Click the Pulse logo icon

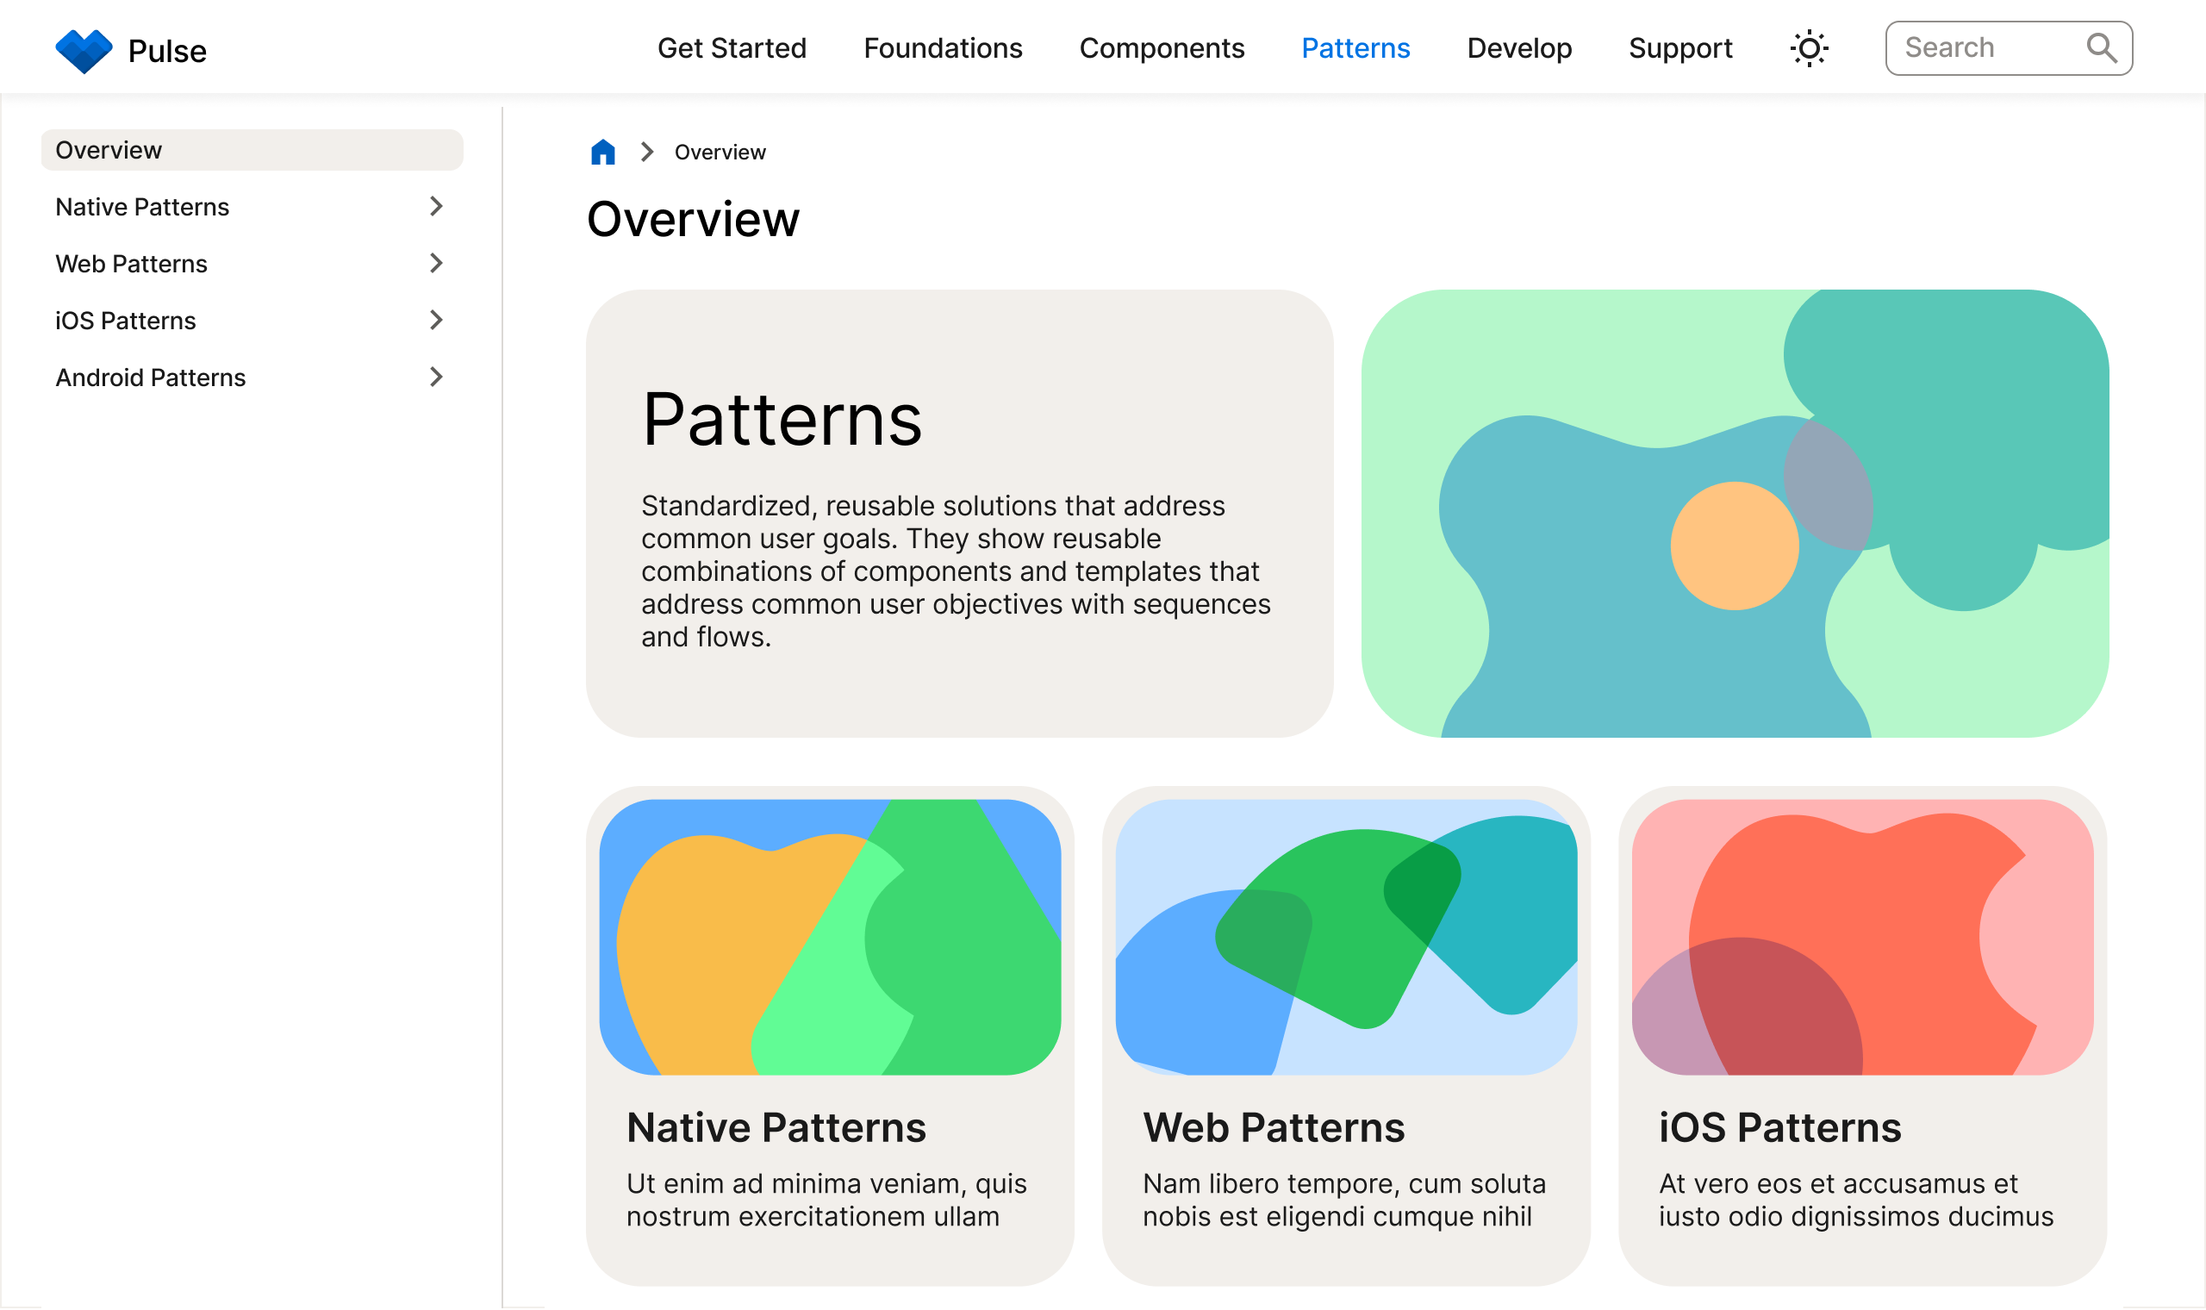tap(85, 48)
